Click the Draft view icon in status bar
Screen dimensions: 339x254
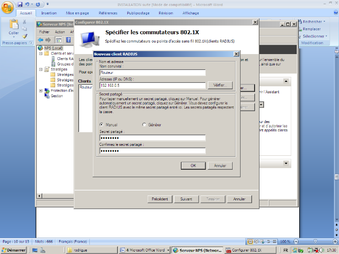point(274,242)
